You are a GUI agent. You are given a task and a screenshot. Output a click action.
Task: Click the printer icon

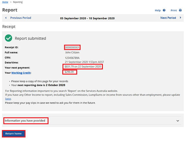point(180,10)
